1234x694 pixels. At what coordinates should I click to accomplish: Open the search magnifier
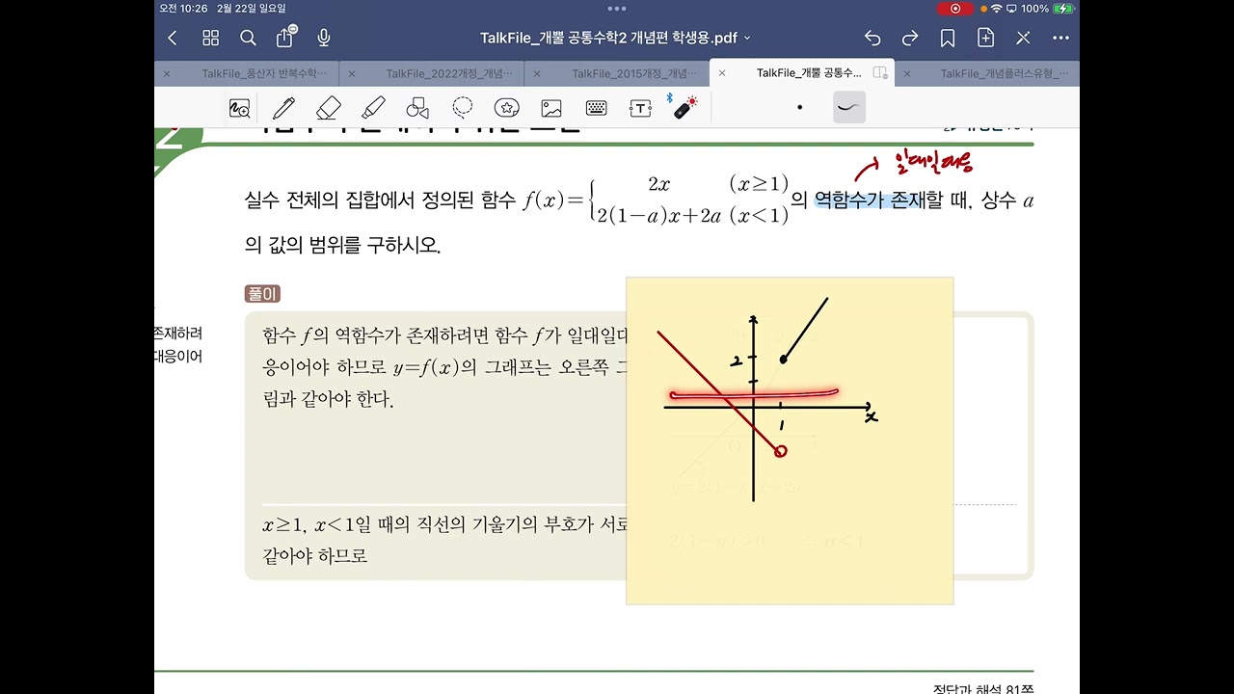(248, 38)
